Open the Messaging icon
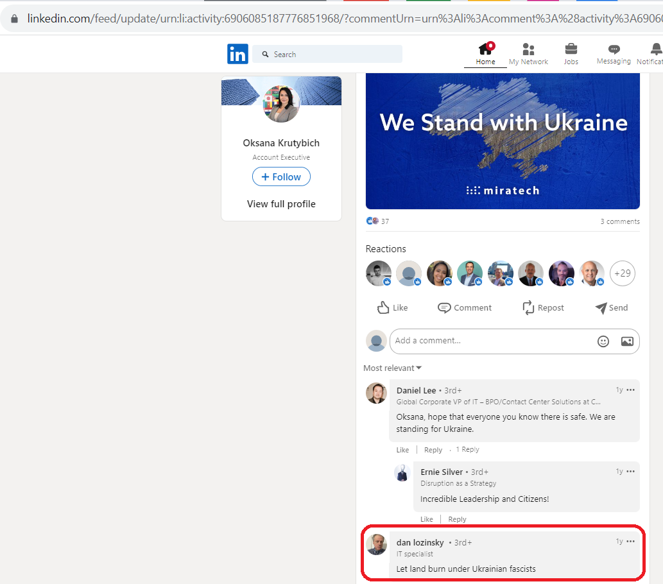Viewport: 663px width, 584px height. [x=614, y=49]
